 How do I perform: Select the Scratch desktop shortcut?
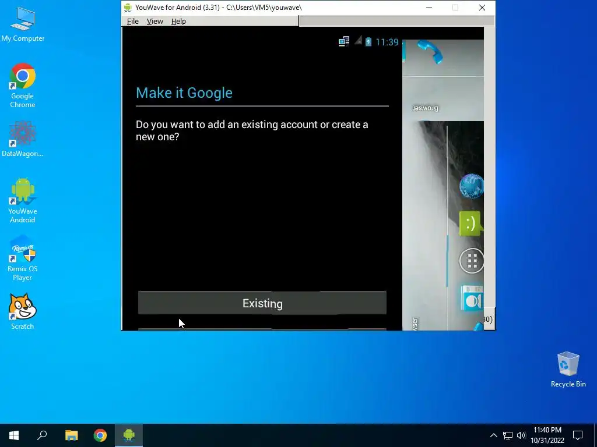[x=23, y=312]
